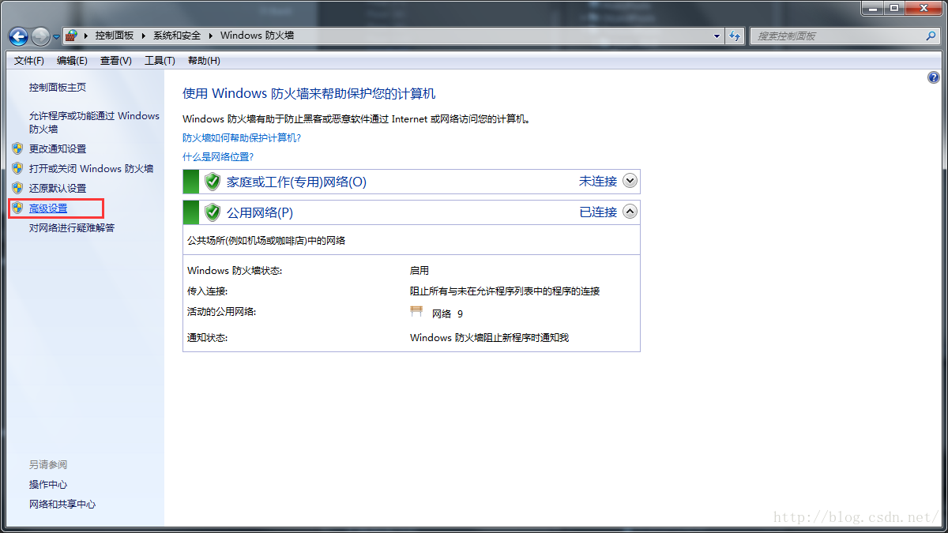Close the Windows 防火墙 window

coord(924,7)
